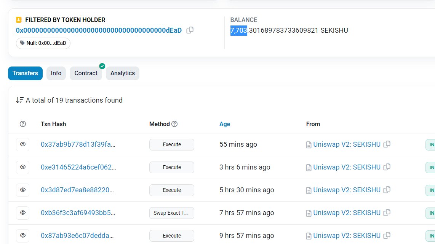Open txn hash 0xe31465224a6cef062...

click(x=78, y=167)
